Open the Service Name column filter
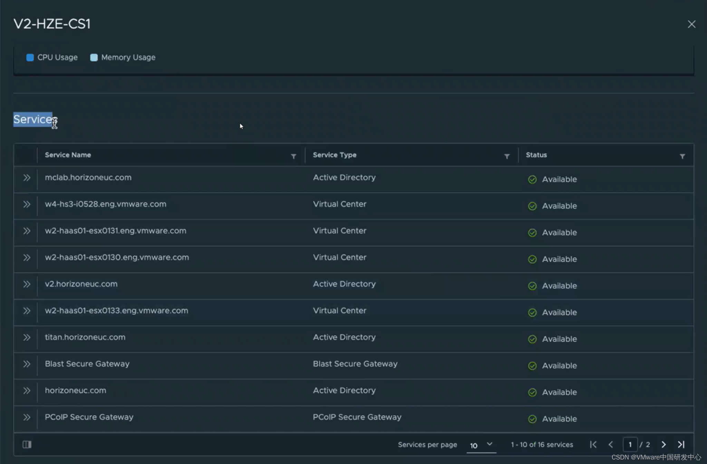 pos(293,157)
